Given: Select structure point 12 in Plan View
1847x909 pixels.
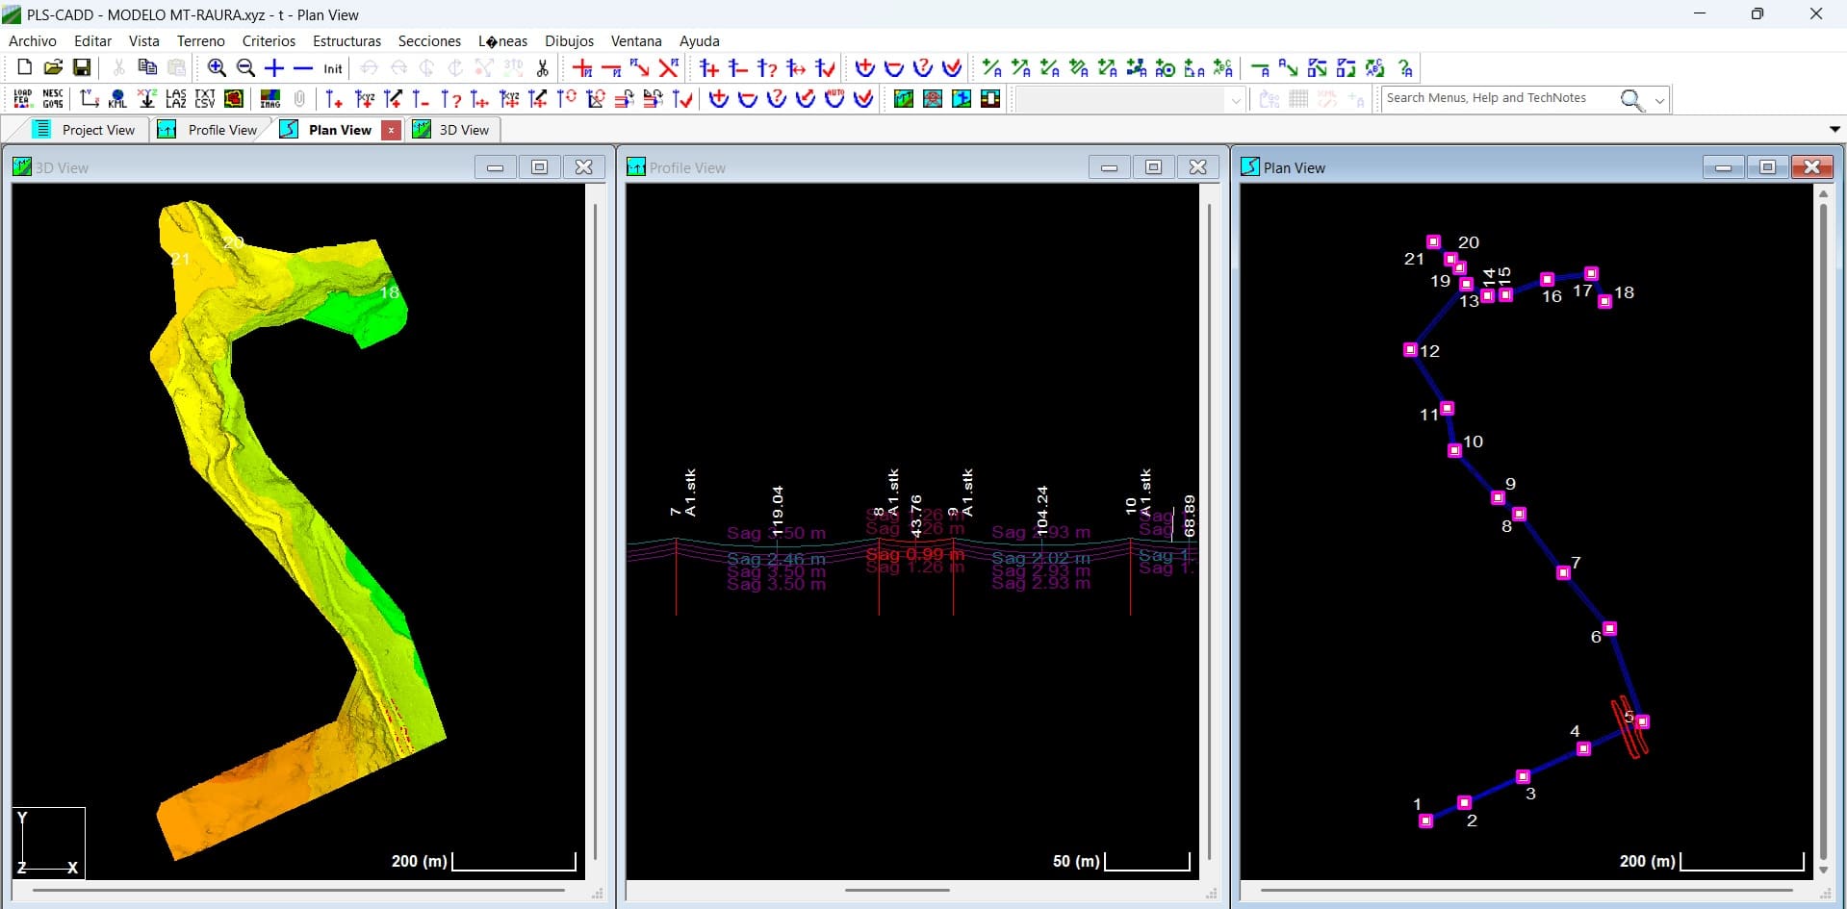Looking at the screenshot, I should (x=1410, y=350).
